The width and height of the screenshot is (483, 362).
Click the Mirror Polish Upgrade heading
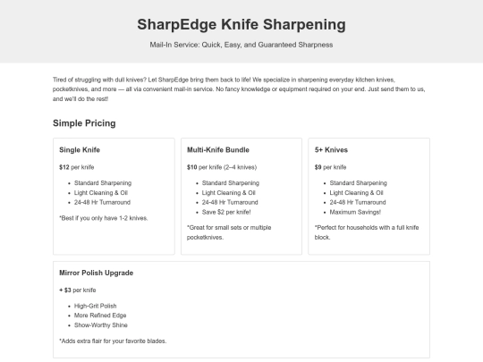(x=96, y=273)
